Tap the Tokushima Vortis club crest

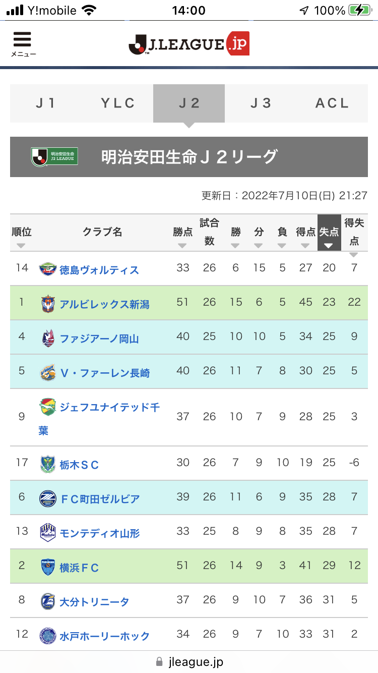47,269
